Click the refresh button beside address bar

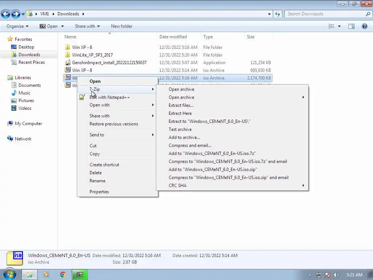[277, 14]
